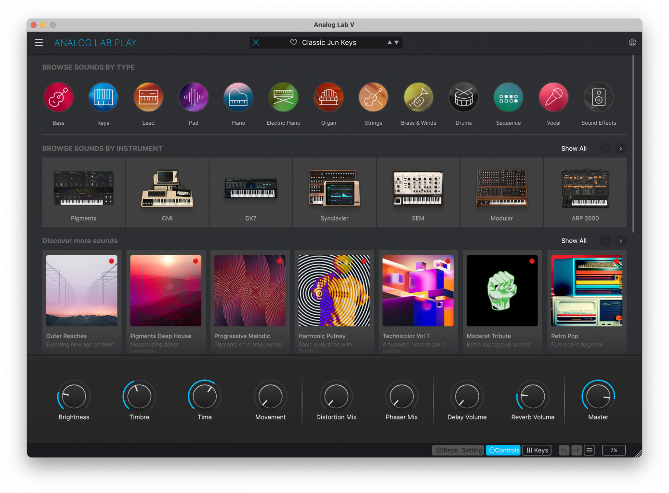Screen dimensions: 669x493
Task: Click Show All for Browse Sounds by Instrument
Action: coord(574,148)
